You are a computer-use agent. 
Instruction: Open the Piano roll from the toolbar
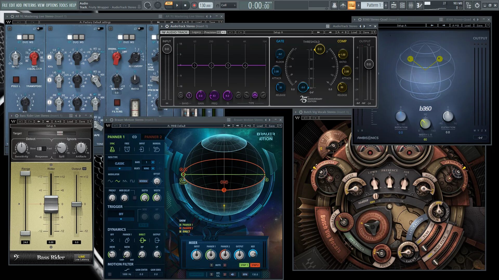click(x=419, y=5)
